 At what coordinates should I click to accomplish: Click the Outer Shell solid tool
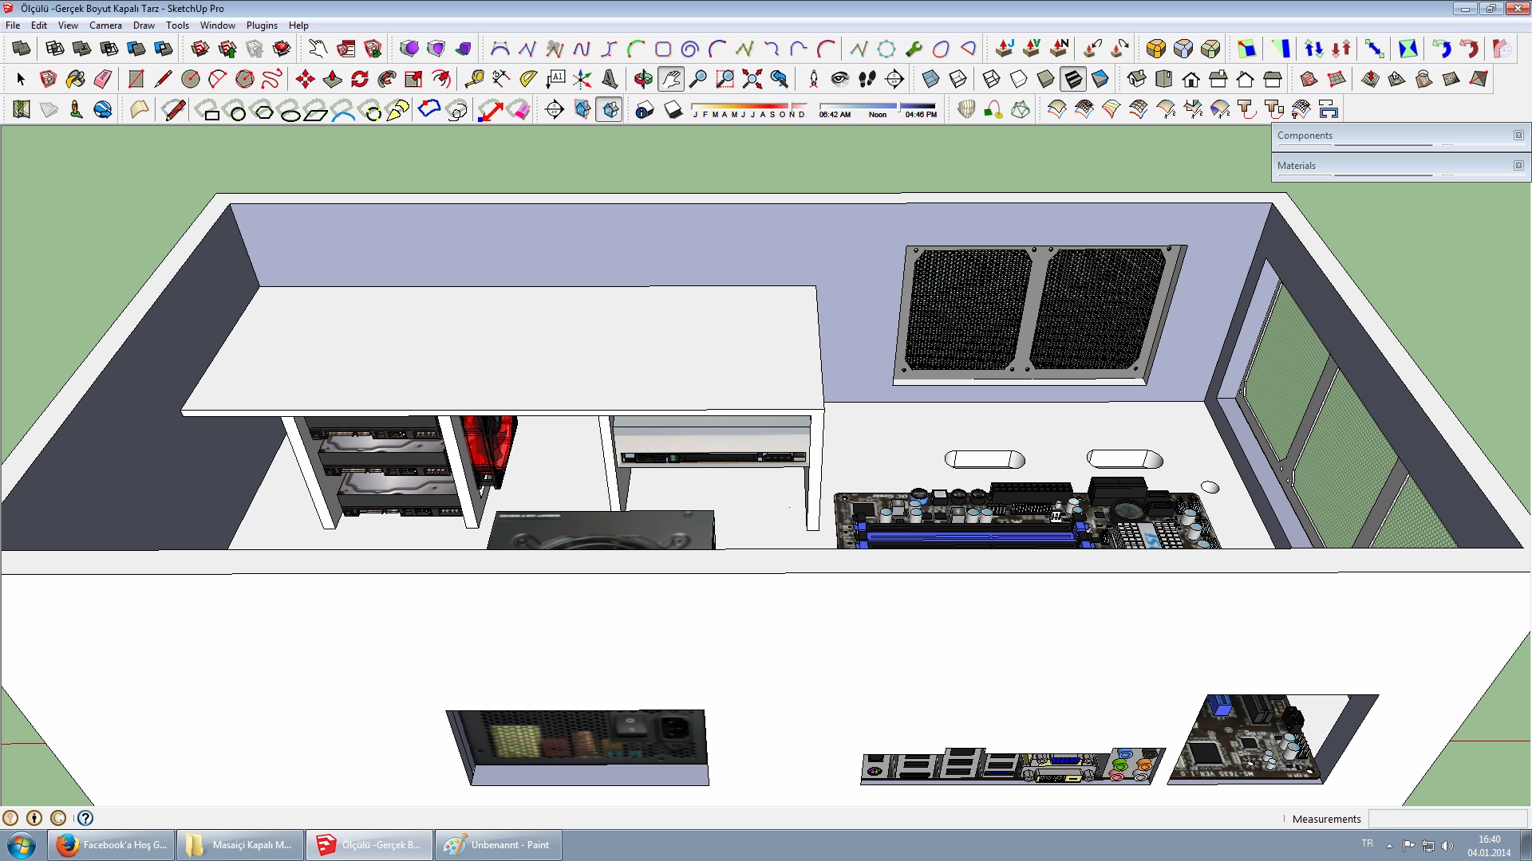pos(21,49)
